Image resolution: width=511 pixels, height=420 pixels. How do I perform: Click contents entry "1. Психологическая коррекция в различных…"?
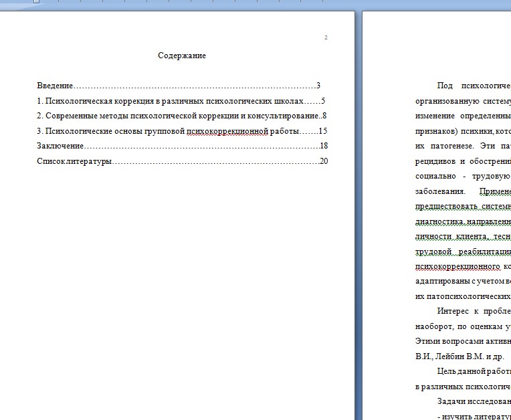pos(181,101)
